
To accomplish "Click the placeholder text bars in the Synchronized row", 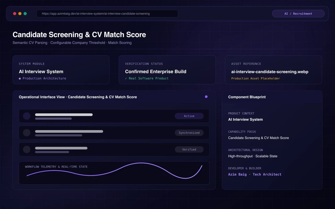I will 69,133.
